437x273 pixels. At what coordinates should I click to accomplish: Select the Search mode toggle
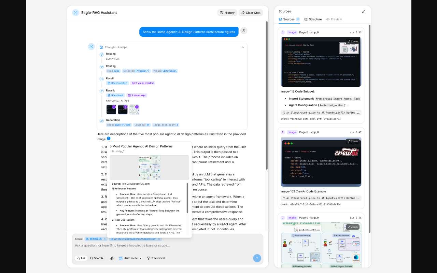pyautogui.click(x=96, y=258)
